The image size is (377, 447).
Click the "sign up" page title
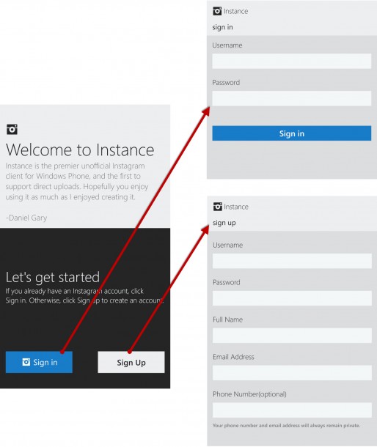point(224,223)
